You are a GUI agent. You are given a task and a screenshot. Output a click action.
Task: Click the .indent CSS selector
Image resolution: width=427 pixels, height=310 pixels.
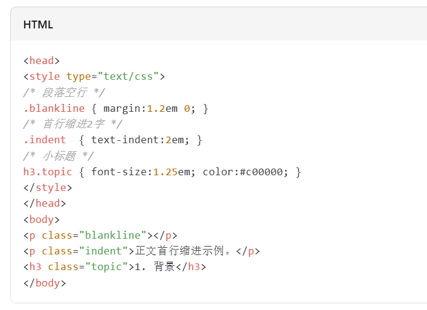pos(45,140)
